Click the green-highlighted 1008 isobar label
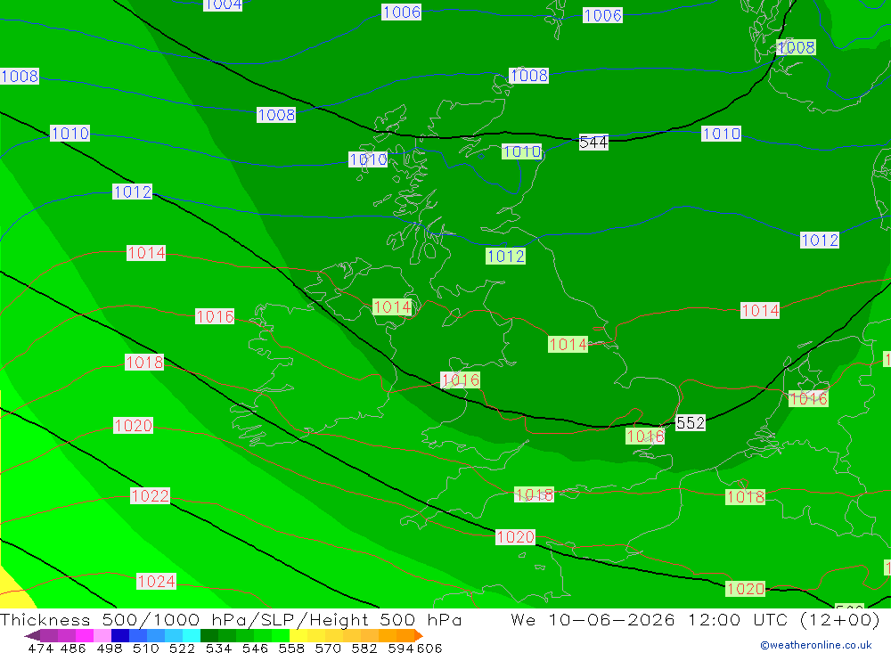The image size is (891, 653). coord(796,48)
